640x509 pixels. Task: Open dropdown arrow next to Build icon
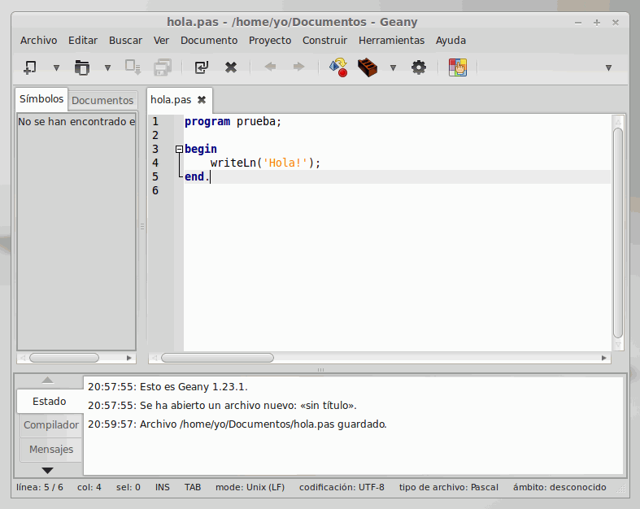click(393, 67)
